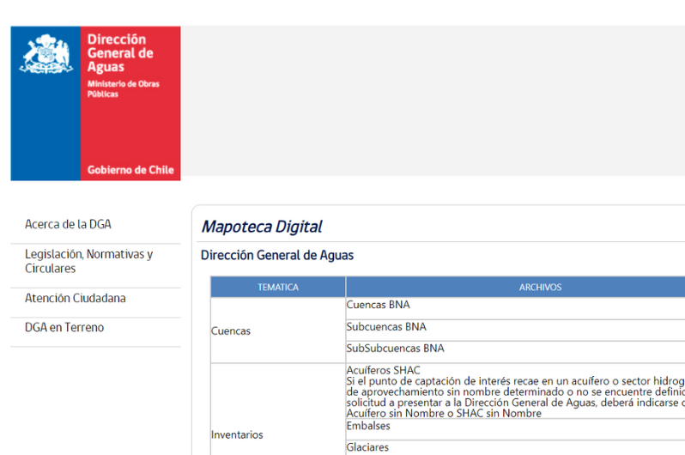
Task: Click the TEMATICA column header
Action: tap(278, 287)
